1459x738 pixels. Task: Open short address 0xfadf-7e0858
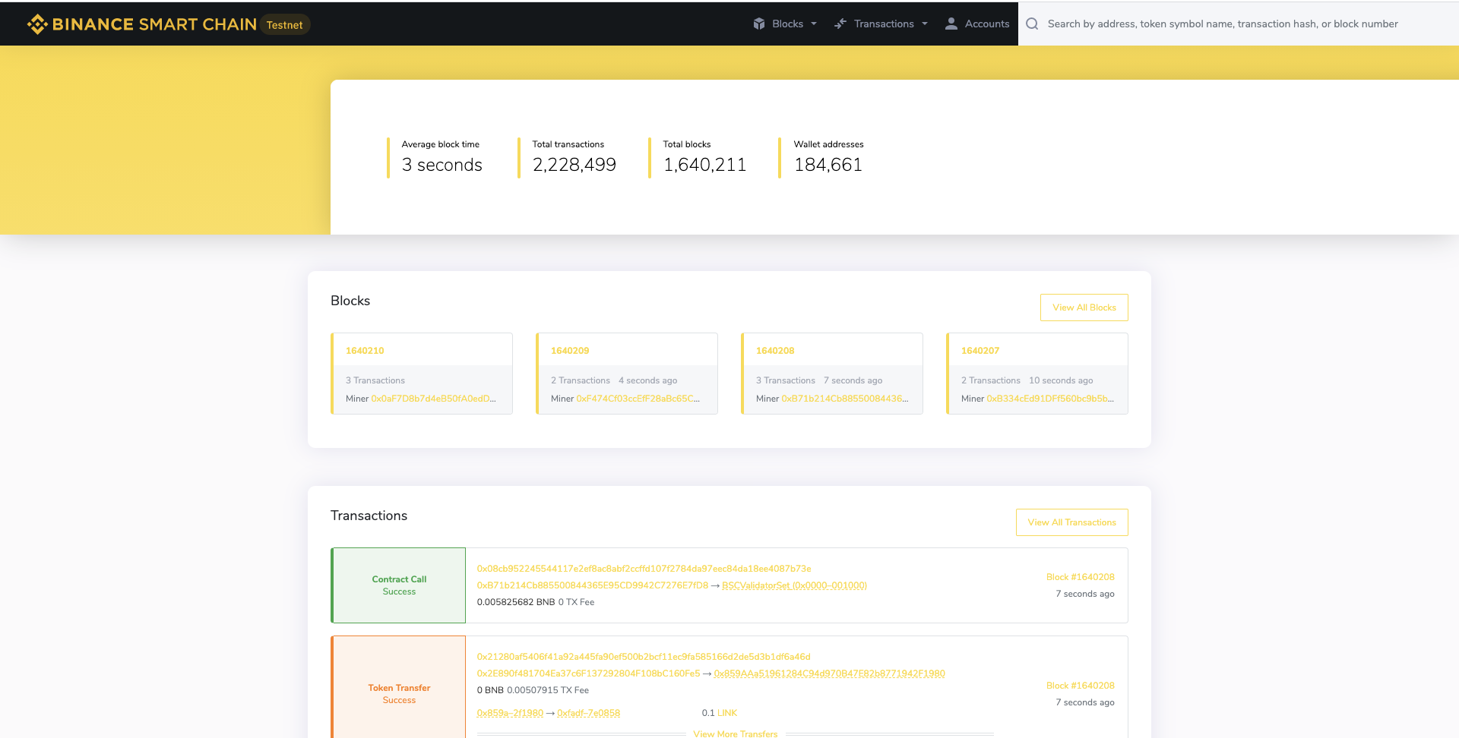tap(588, 713)
